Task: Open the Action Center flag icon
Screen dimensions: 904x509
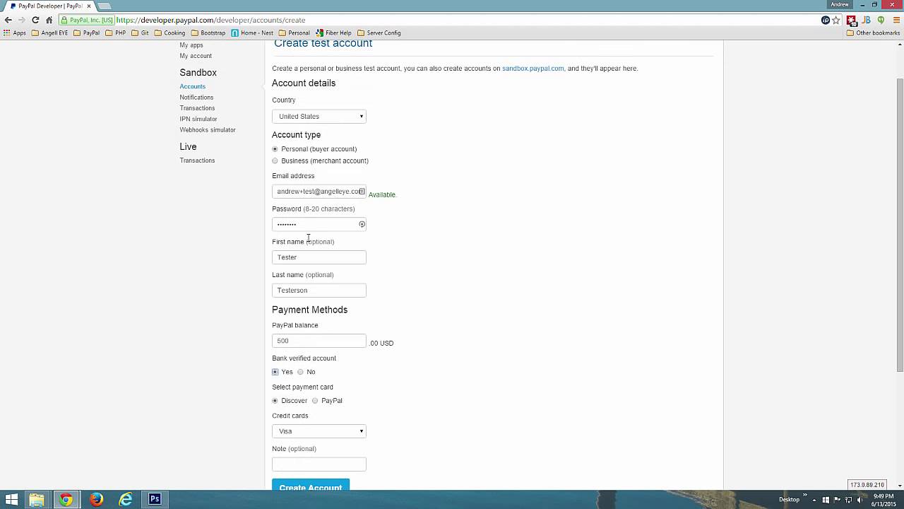Action: click(x=837, y=500)
